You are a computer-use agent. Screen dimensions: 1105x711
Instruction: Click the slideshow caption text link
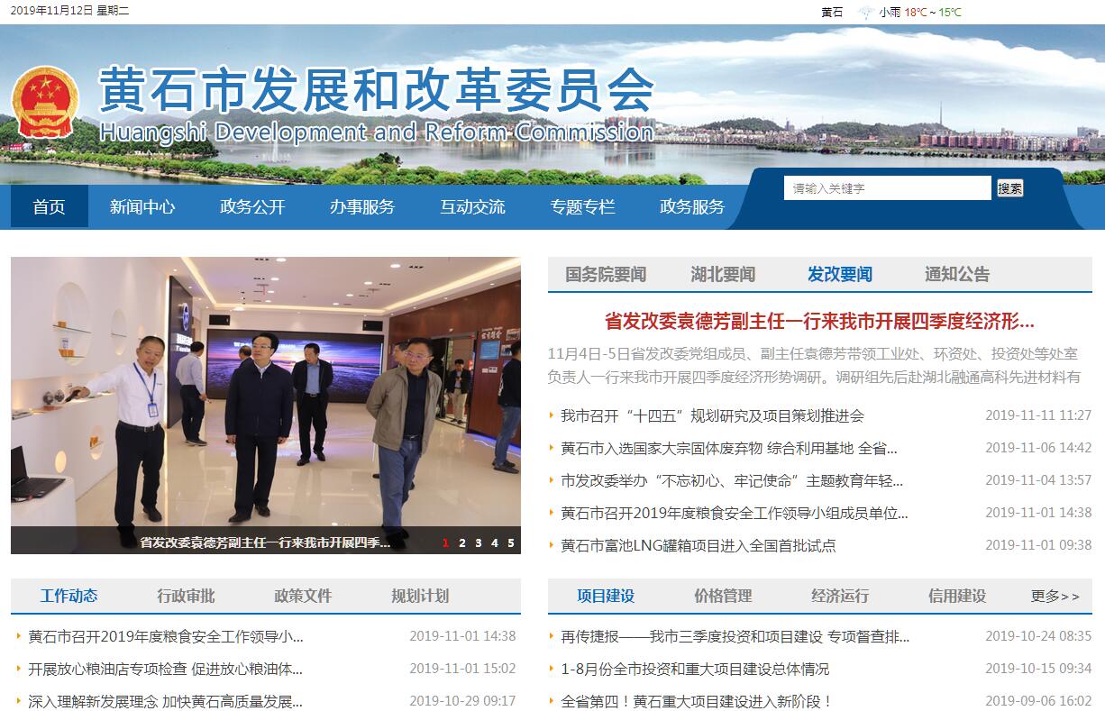[265, 542]
